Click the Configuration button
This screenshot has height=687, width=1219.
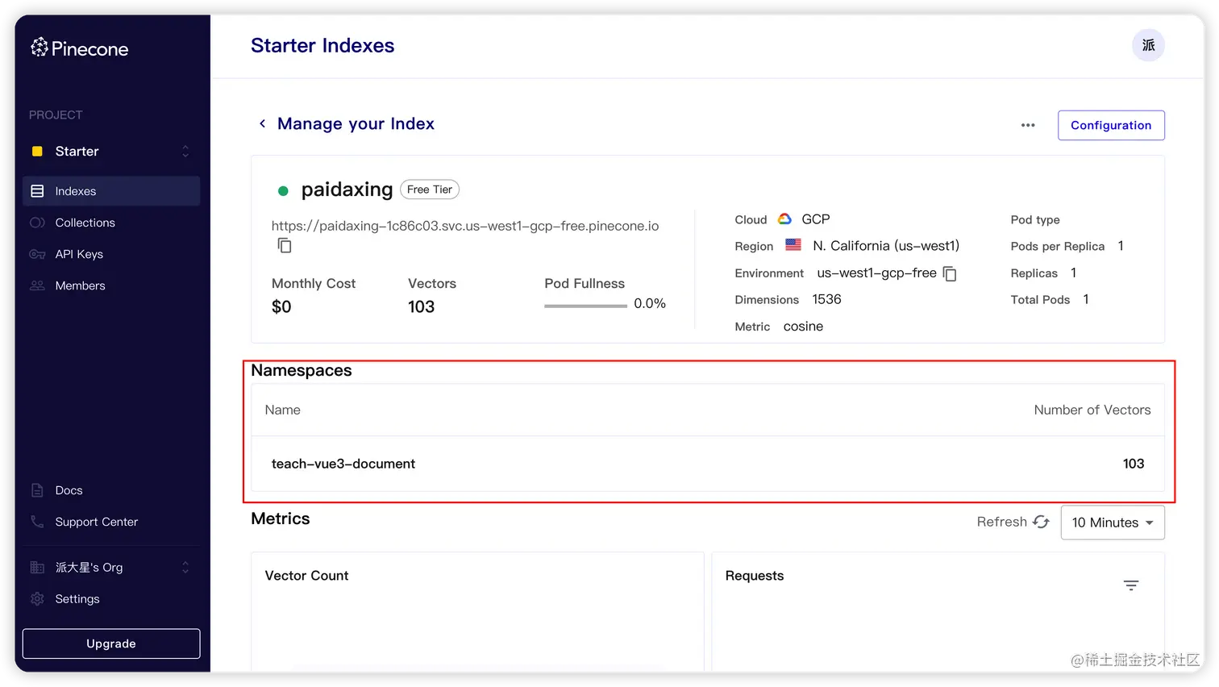pos(1111,125)
